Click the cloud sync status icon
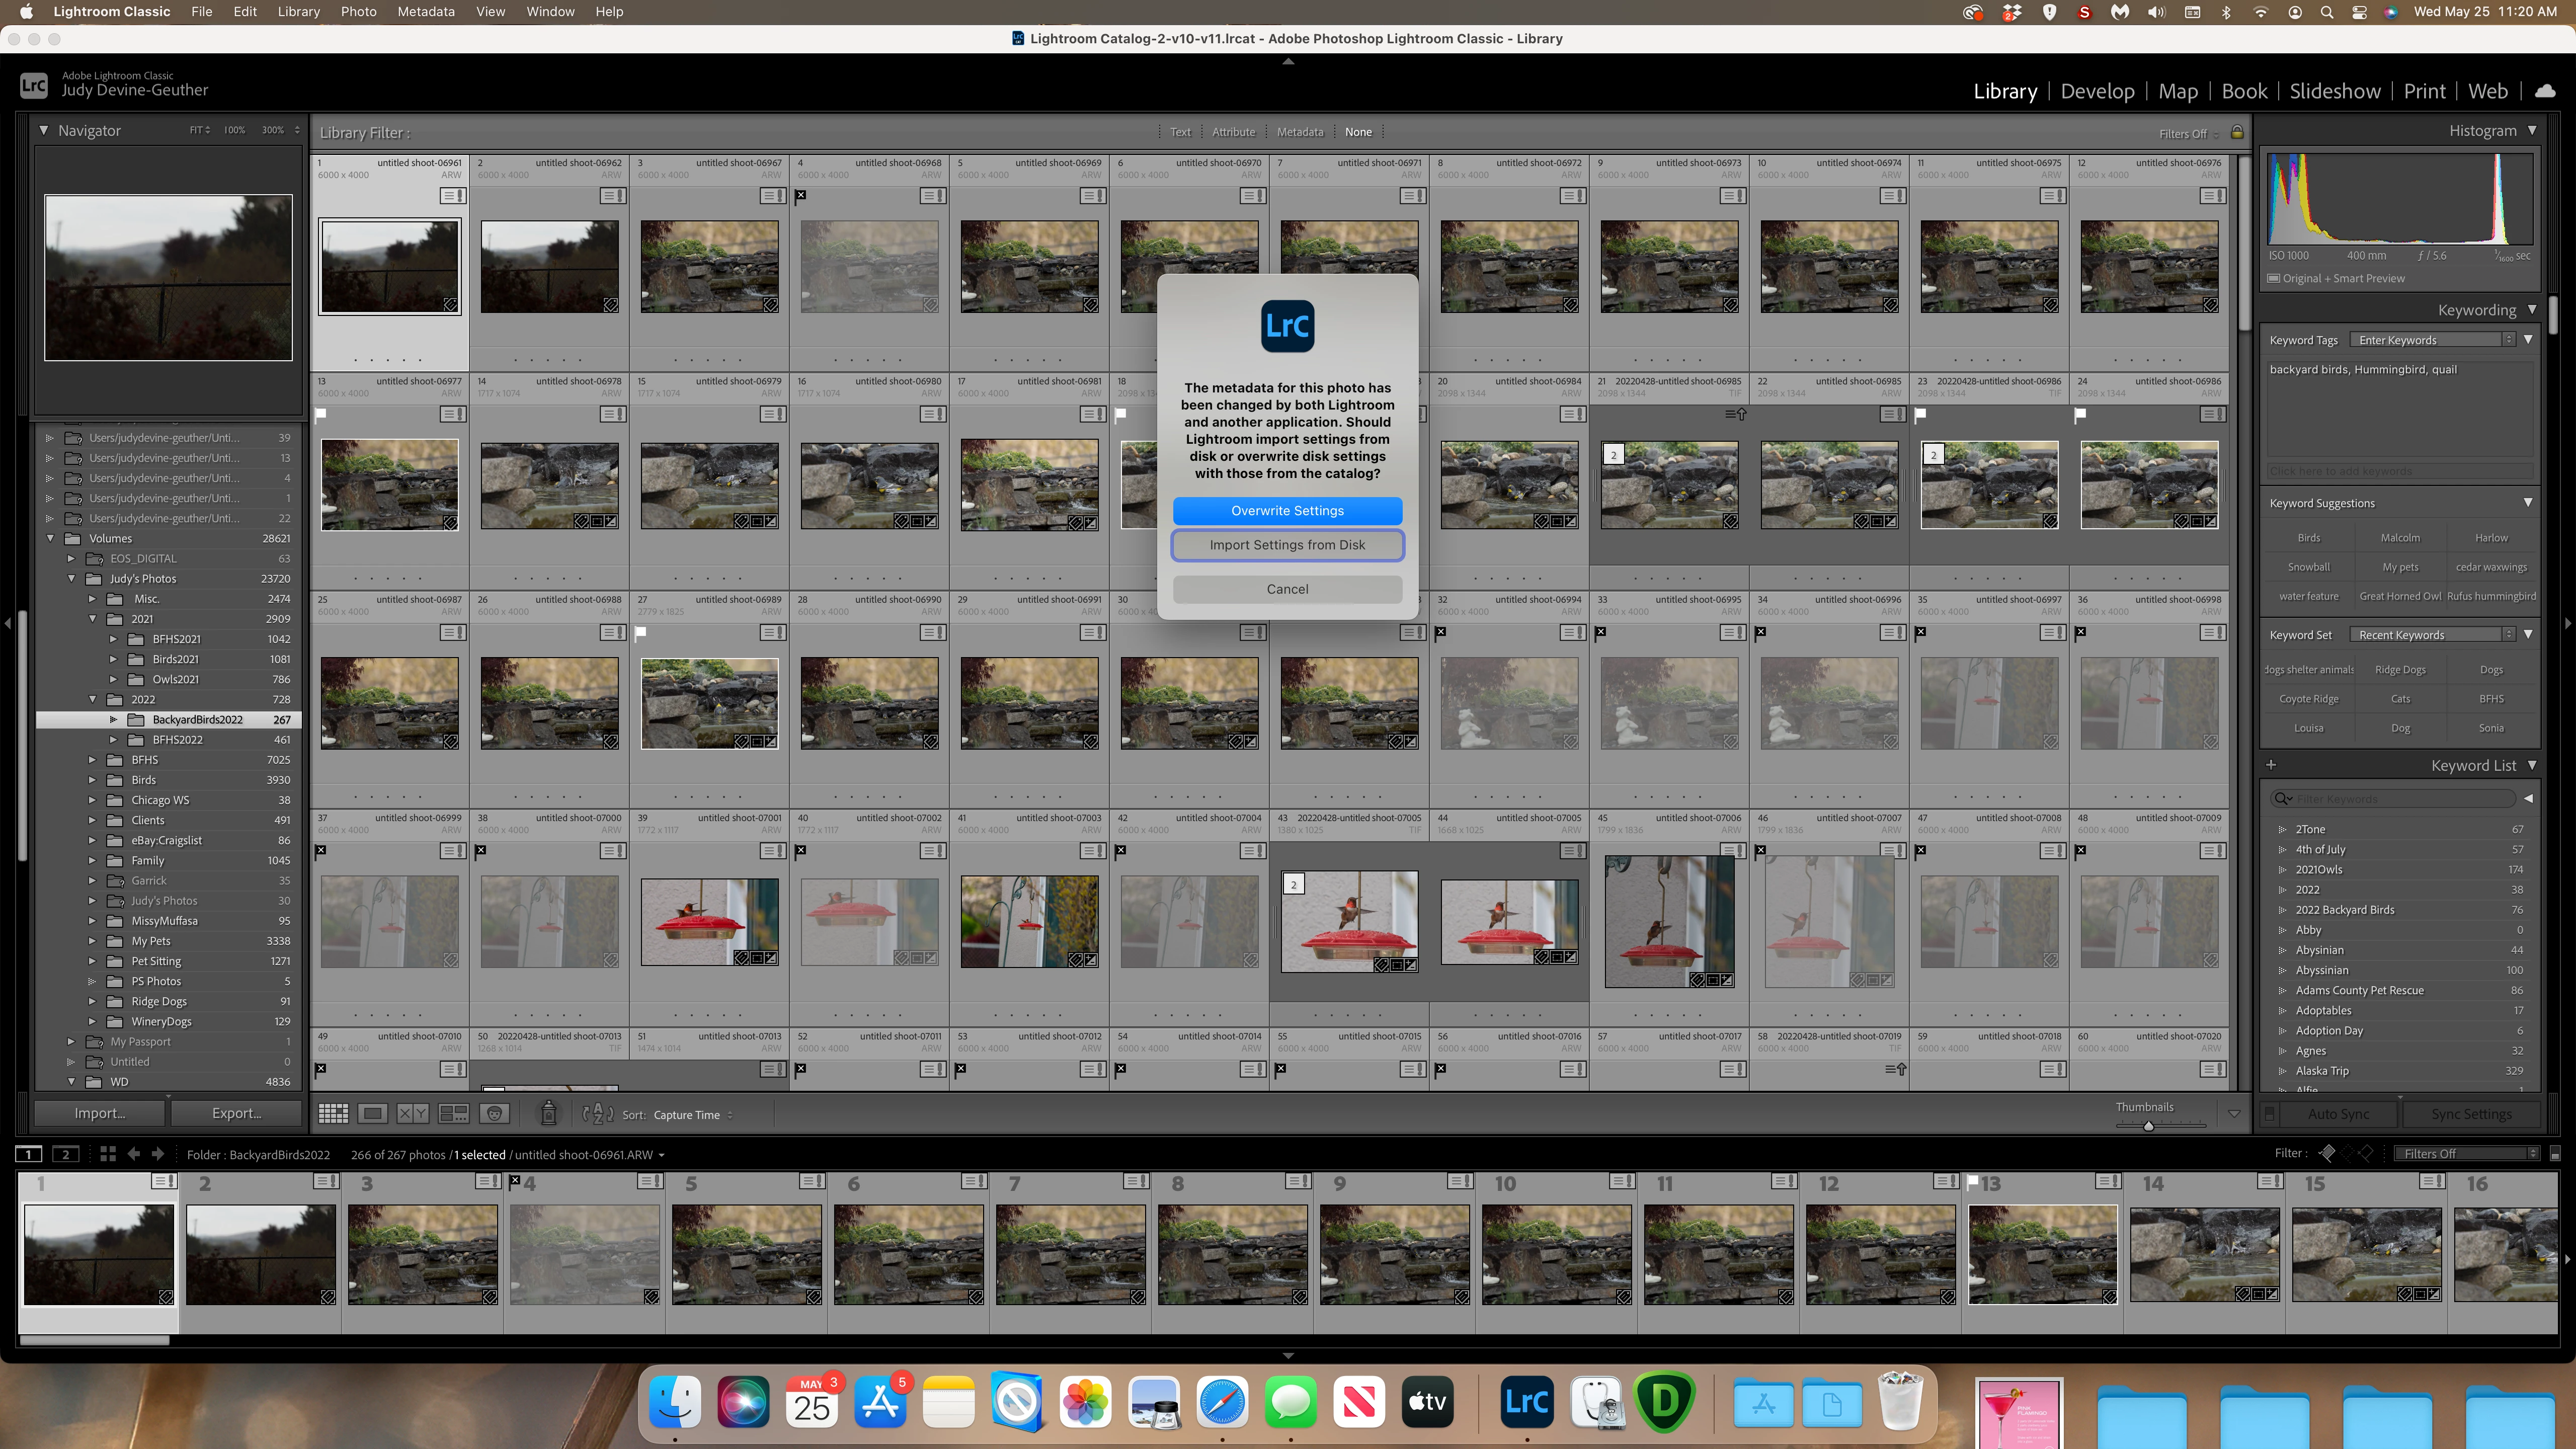 pos(2545,91)
